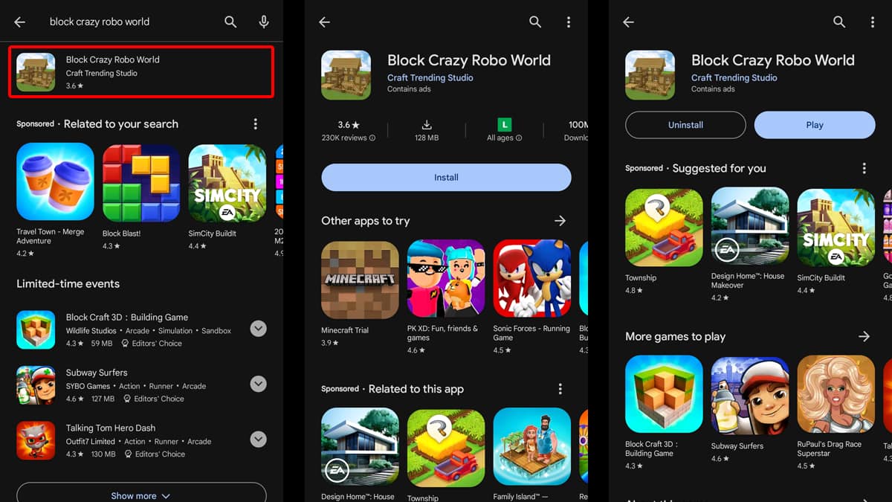Open the overflow menu at the top right
The width and height of the screenshot is (892, 502).
pyautogui.click(x=873, y=22)
